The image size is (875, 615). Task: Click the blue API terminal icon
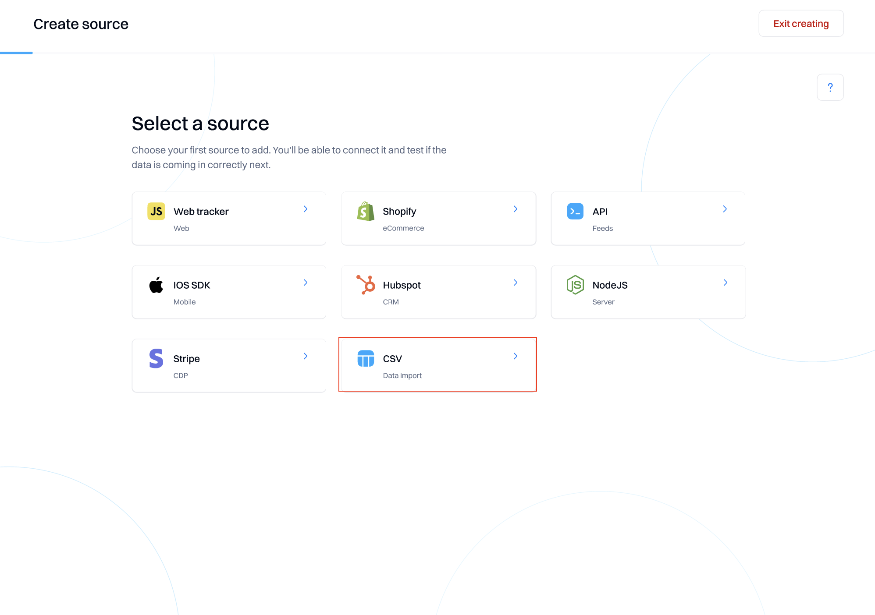(575, 211)
